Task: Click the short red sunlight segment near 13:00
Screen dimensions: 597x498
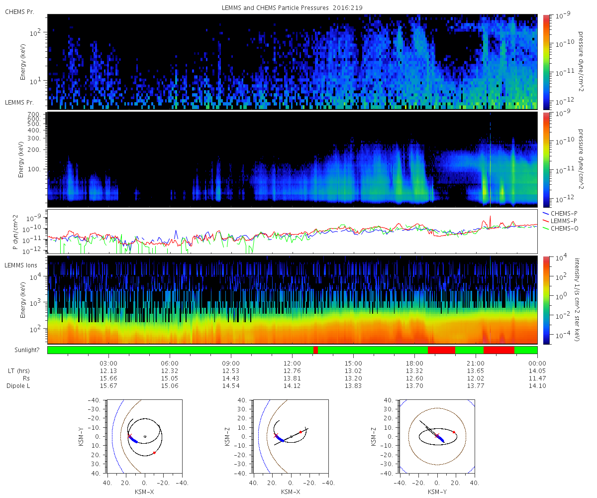Action: [315, 350]
